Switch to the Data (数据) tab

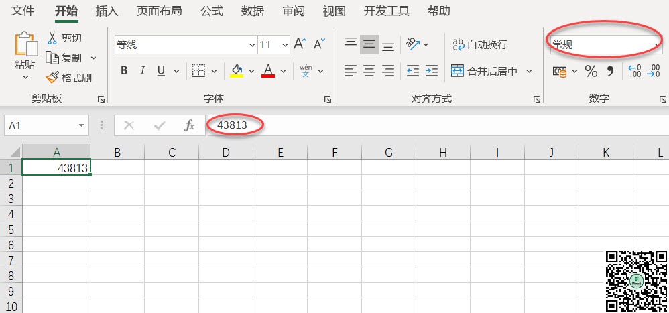(x=253, y=11)
